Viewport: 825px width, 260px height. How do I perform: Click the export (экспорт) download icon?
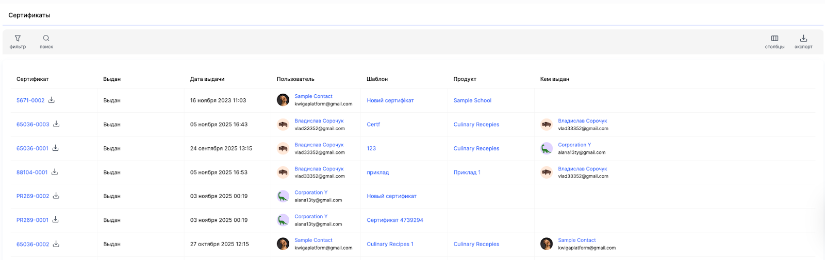803,39
